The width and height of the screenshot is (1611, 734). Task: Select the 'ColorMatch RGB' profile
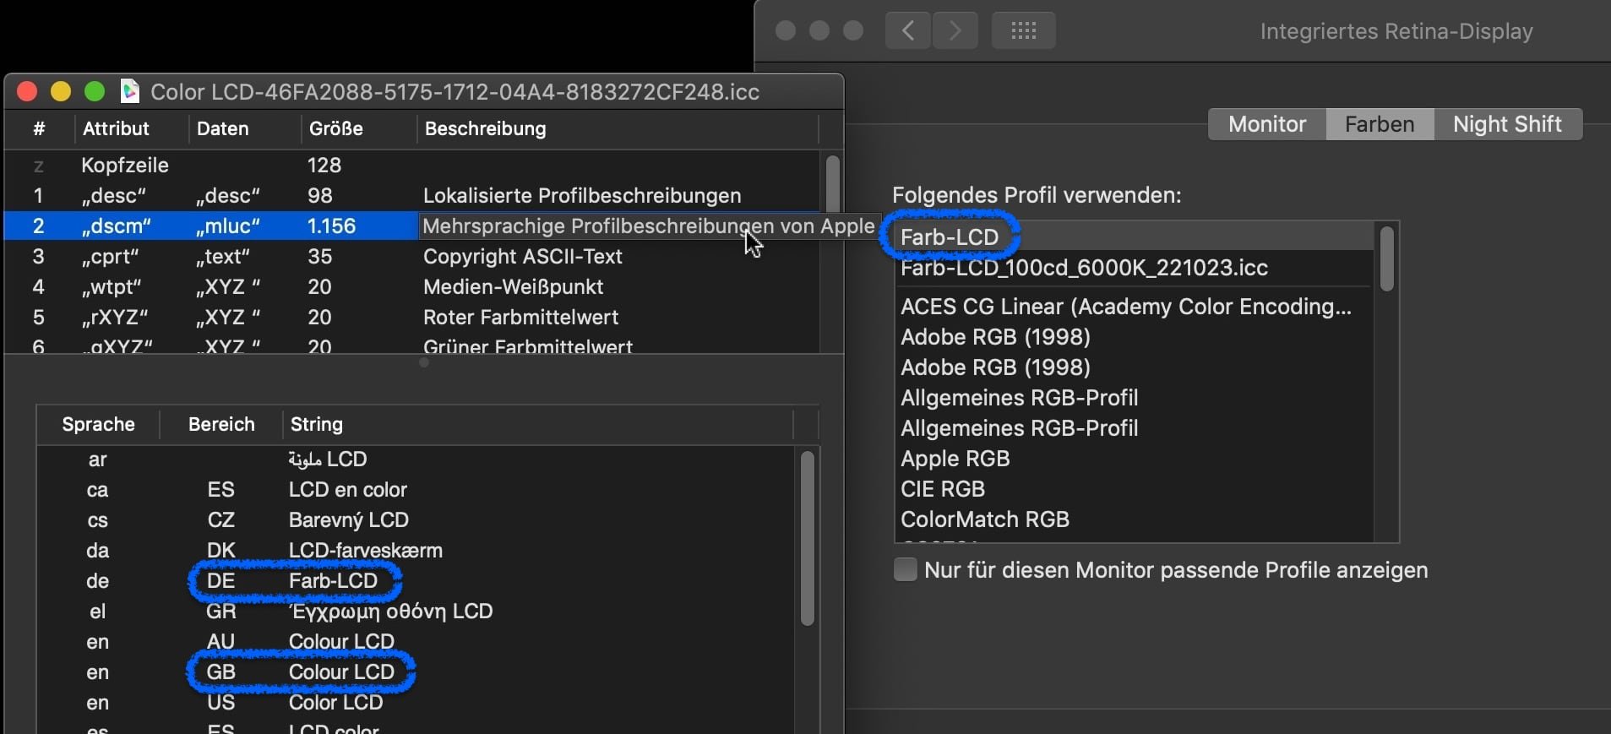[1135, 519]
